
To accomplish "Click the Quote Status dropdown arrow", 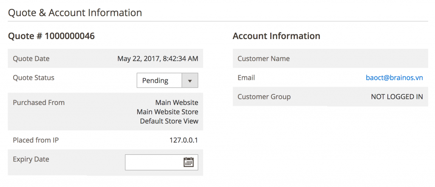I will [x=190, y=81].
